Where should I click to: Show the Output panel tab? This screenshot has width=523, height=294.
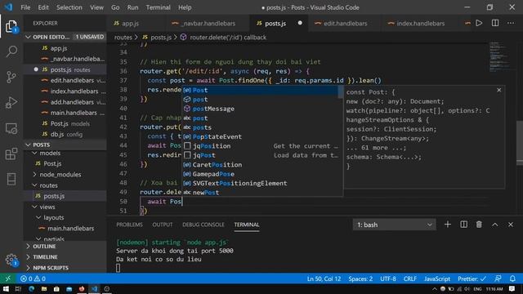pos(163,225)
